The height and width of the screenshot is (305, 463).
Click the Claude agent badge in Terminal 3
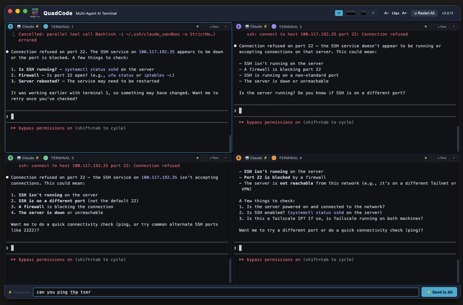pos(28,158)
